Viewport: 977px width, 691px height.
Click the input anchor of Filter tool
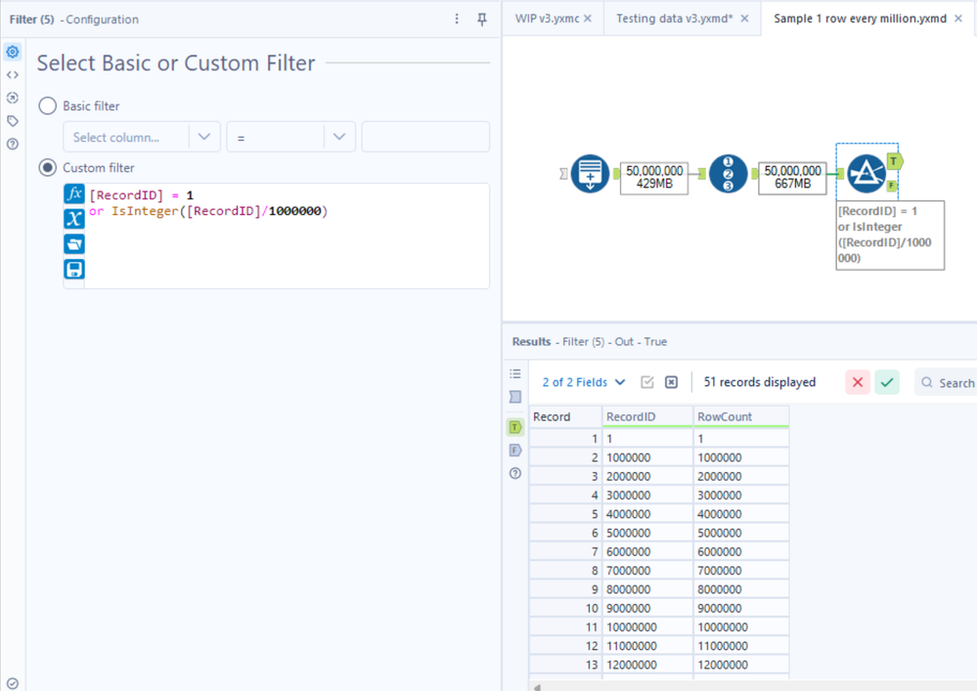point(840,174)
